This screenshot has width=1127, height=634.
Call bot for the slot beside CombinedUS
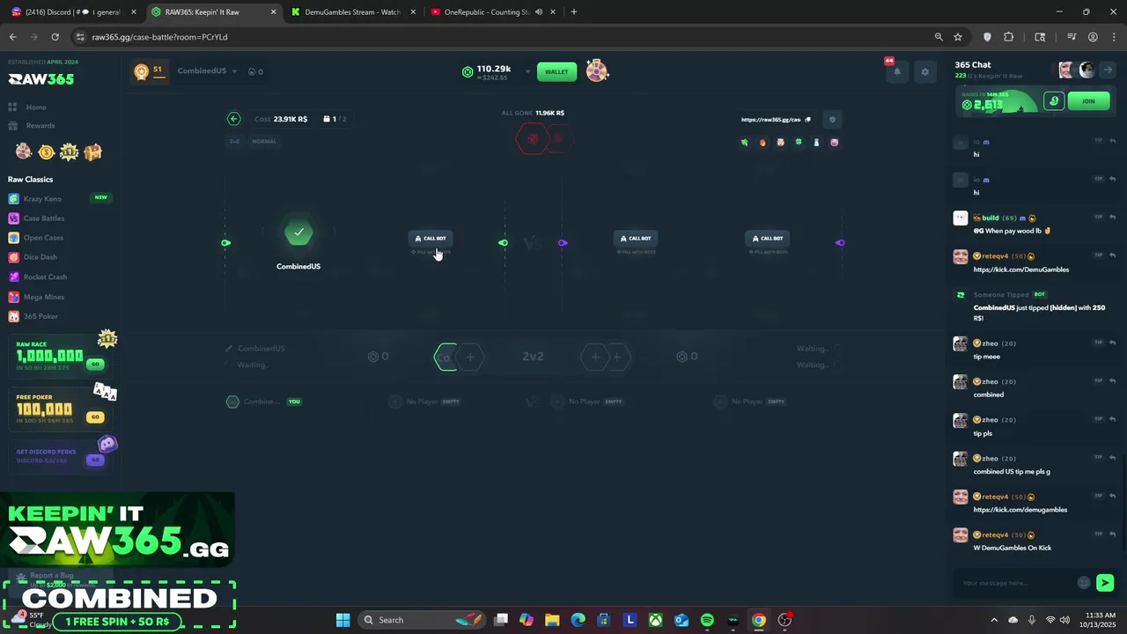click(431, 238)
